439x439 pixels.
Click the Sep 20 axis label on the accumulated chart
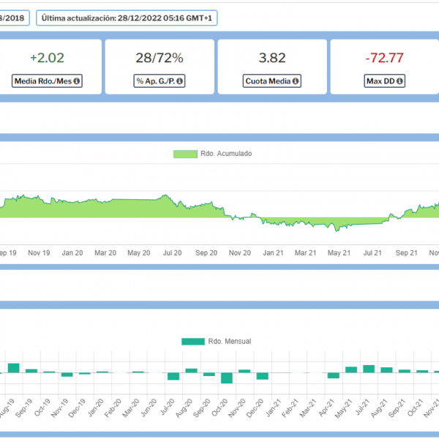pyautogui.click(x=206, y=253)
